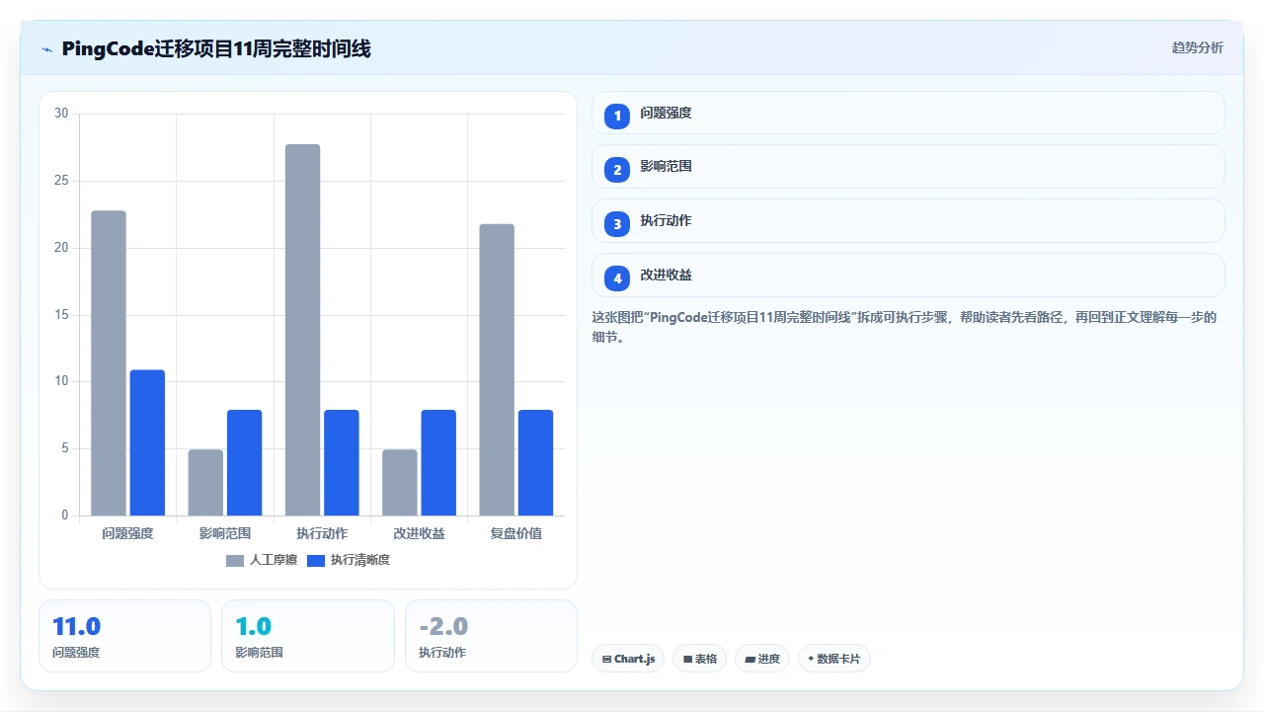Toggle the 执行清晰度 legend series

[x=349, y=560]
